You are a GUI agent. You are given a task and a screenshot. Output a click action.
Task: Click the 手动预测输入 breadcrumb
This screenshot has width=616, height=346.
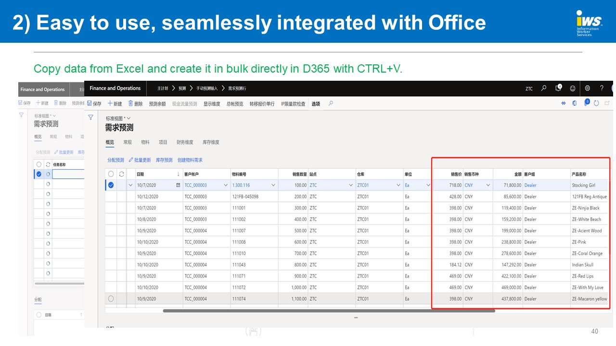[207, 88]
